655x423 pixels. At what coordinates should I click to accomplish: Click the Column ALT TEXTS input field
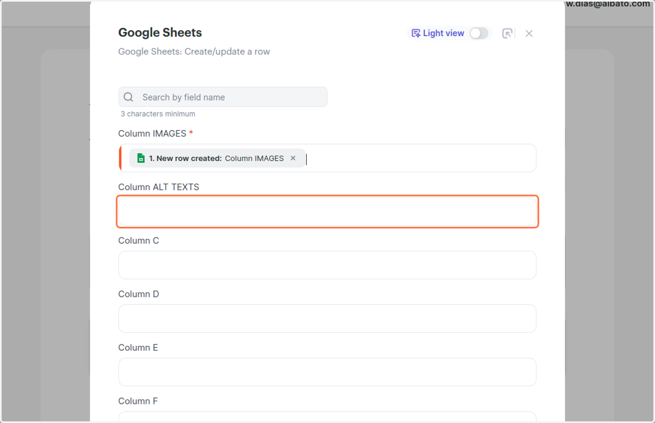click(x=327, y=211)
